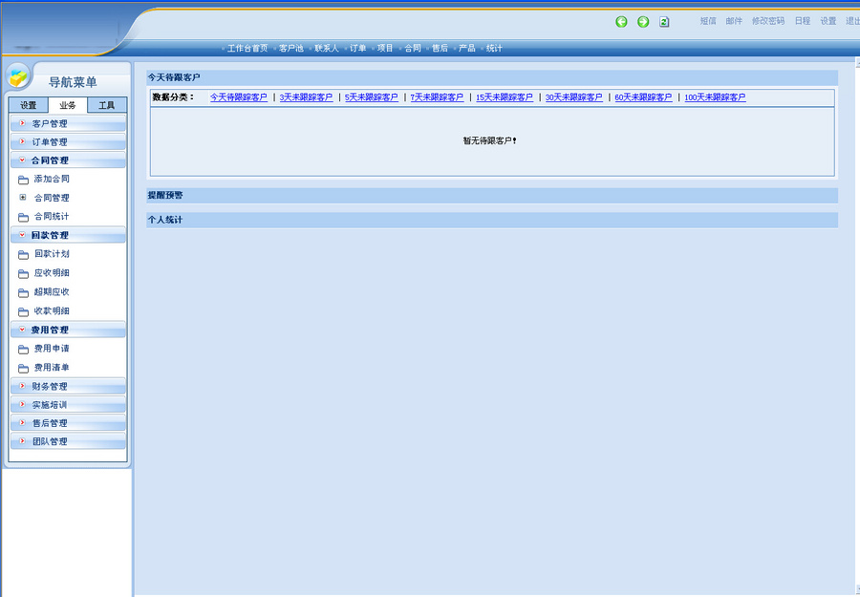Click the 合同统计 folder icon
This screenshot has height=597, width=860.
[x=23, y=217]
